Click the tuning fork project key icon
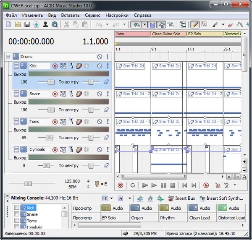Image resolution: width=252 pixels, height=240 pixels. tap(97, 184)
